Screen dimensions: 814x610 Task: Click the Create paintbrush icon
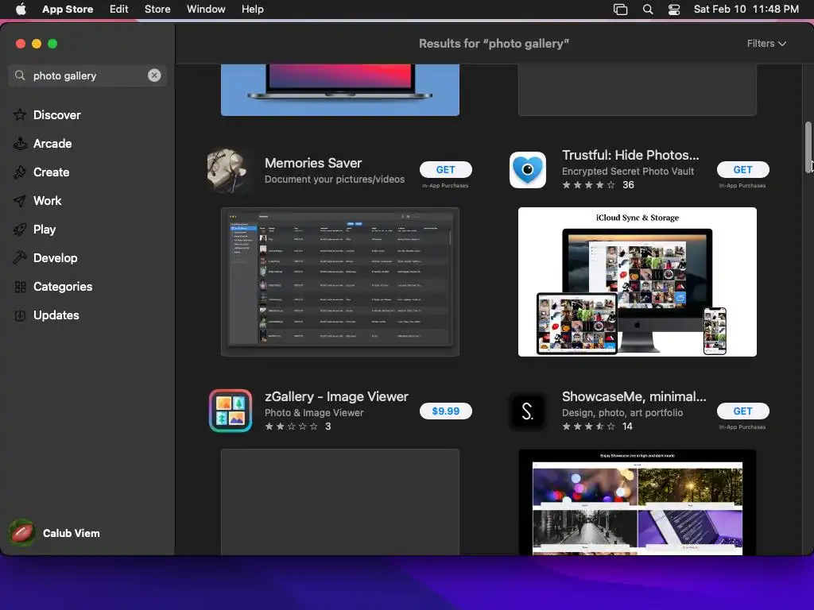tap(20, 172)
